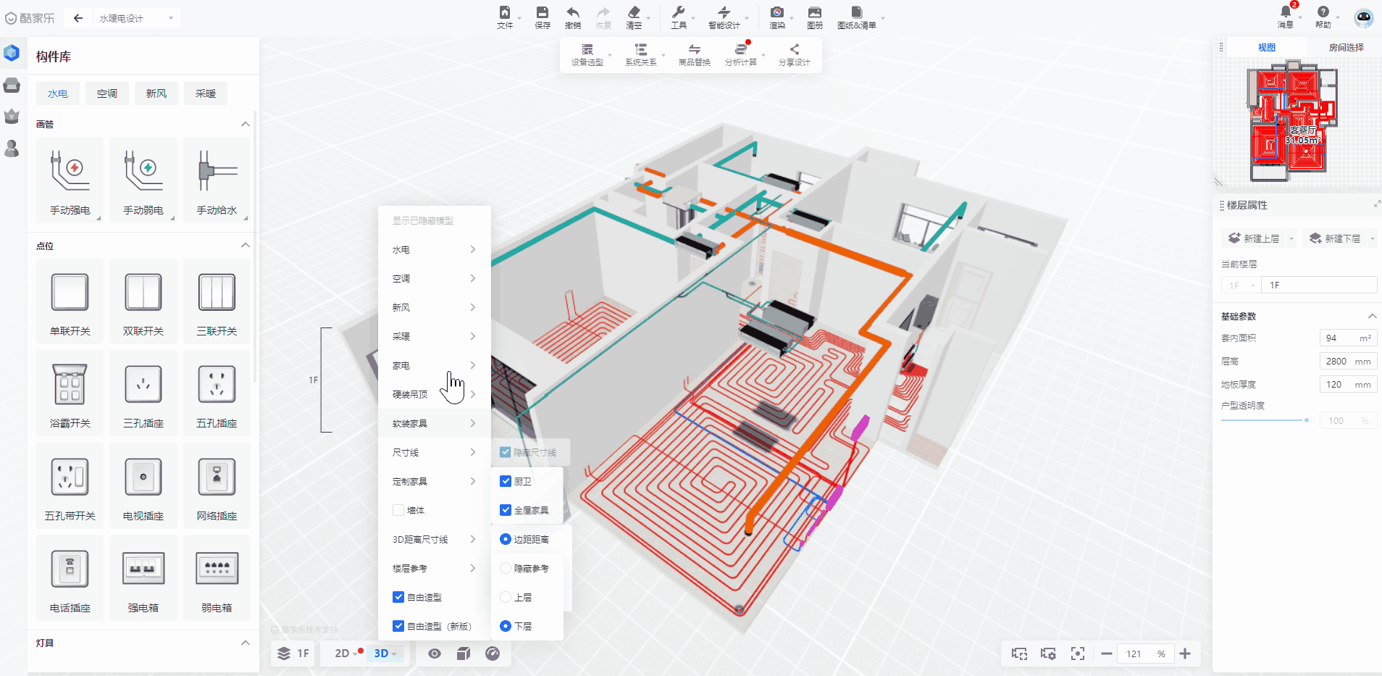Viewport: 1382px width, 676px height.
Task: Collapse the 基础参数 section
Action: [x=1372, y=316]
